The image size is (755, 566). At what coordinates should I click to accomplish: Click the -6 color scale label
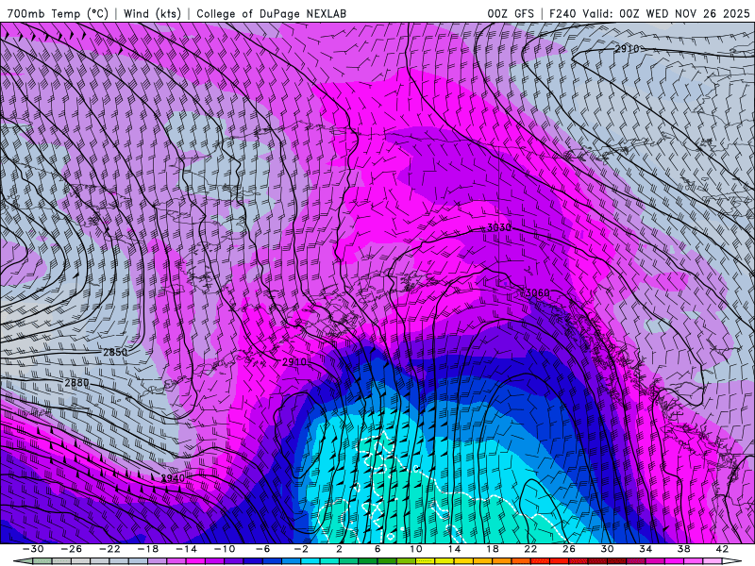tap(263, 549)
